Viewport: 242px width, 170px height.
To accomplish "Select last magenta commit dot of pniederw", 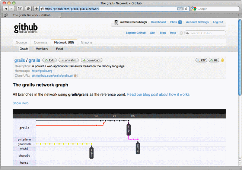I will click(x=138, y=139).
